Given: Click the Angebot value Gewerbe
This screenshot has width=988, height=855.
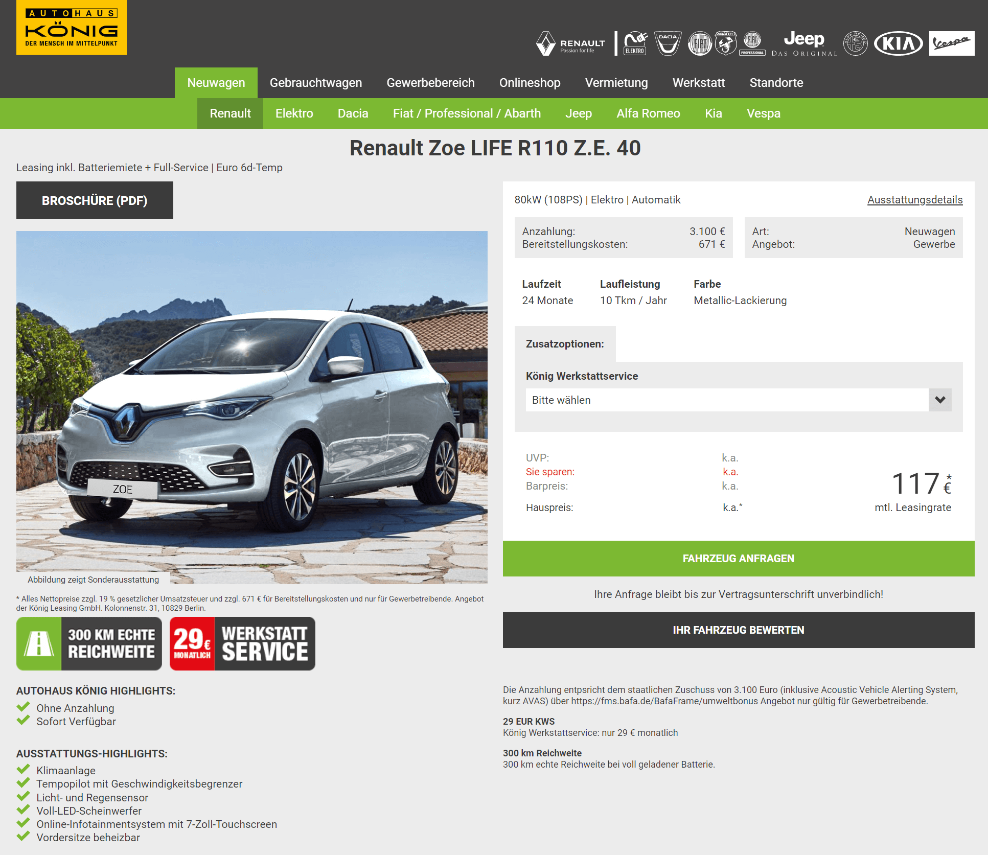Looking at the screenshot, I should pos(934,244).
